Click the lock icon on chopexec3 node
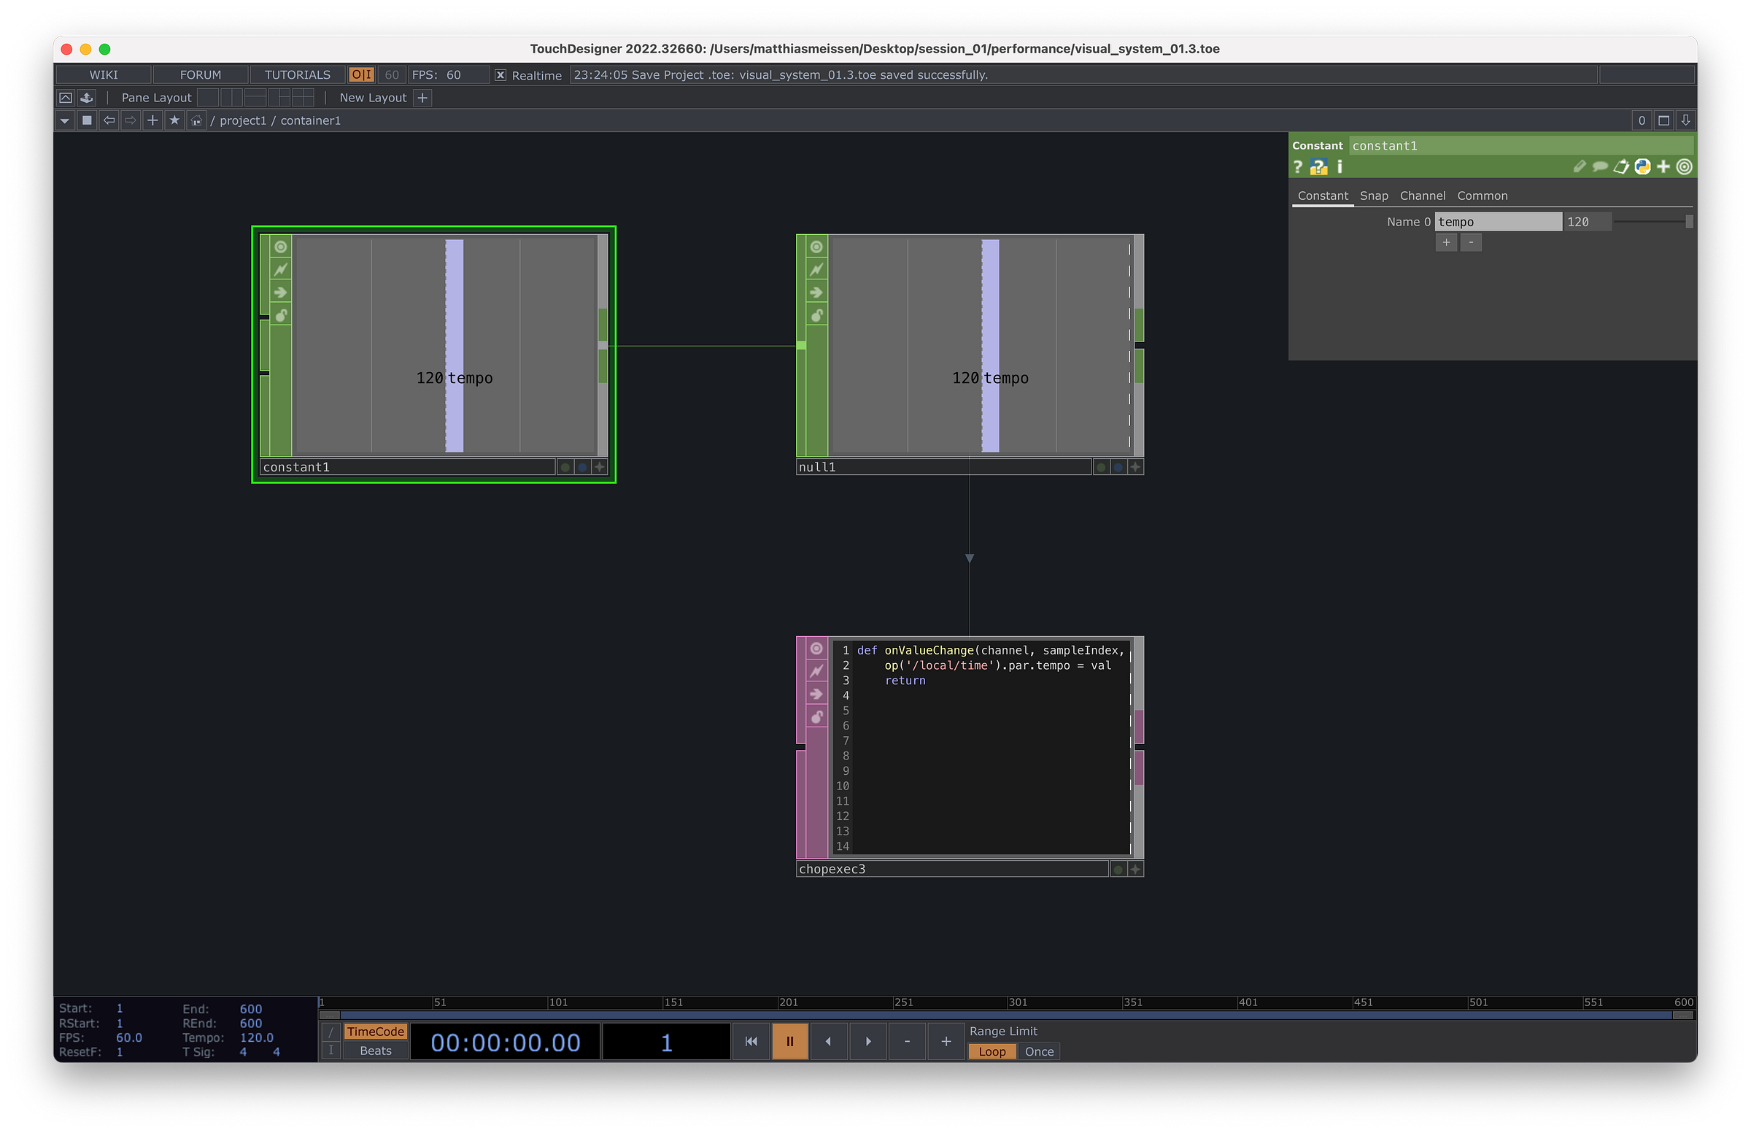 point(816,717)
